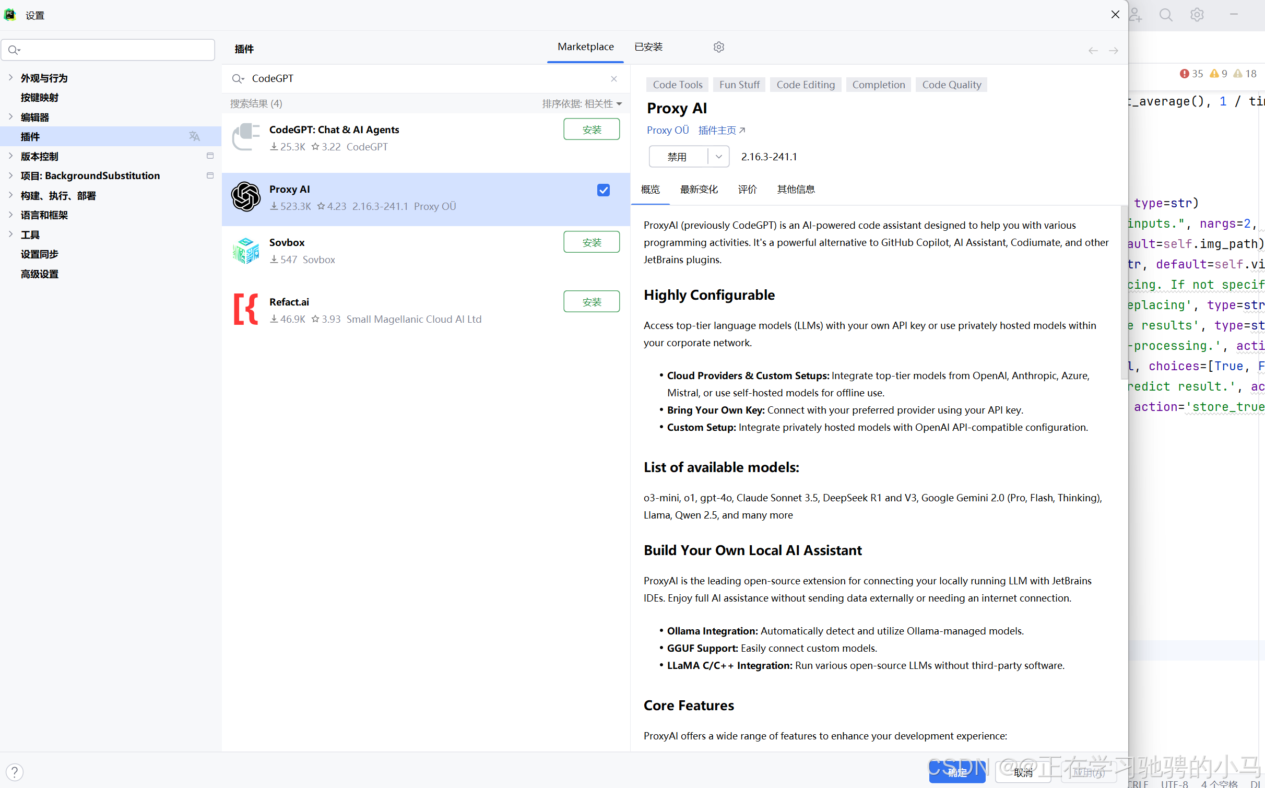Open the IDE search everywhere icon
Screen dimensions: 1265x788
(x=1166, y=15)
